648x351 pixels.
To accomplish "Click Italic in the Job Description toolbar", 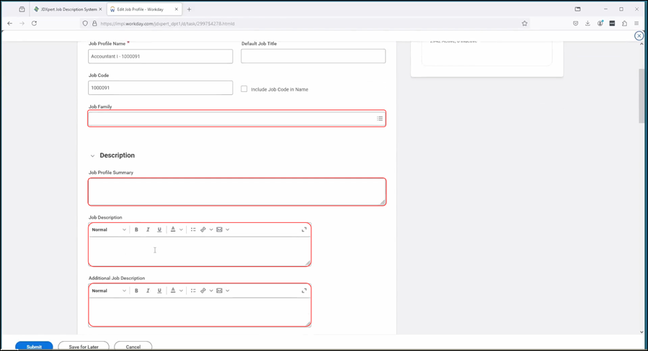I will [148, 230].
